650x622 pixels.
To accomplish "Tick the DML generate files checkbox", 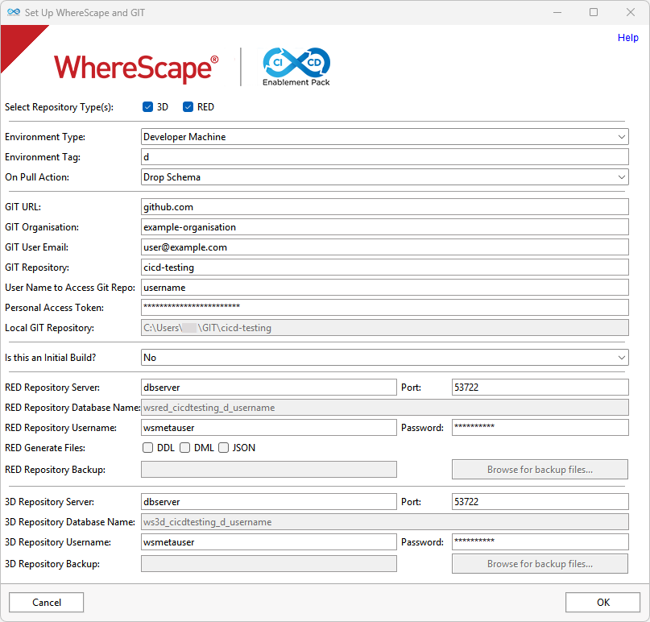I will [x=185, y=448].
